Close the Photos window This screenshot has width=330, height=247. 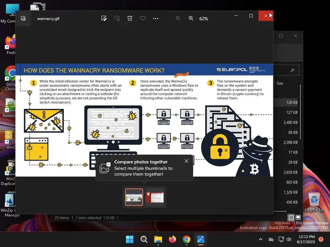pos(266,16)
